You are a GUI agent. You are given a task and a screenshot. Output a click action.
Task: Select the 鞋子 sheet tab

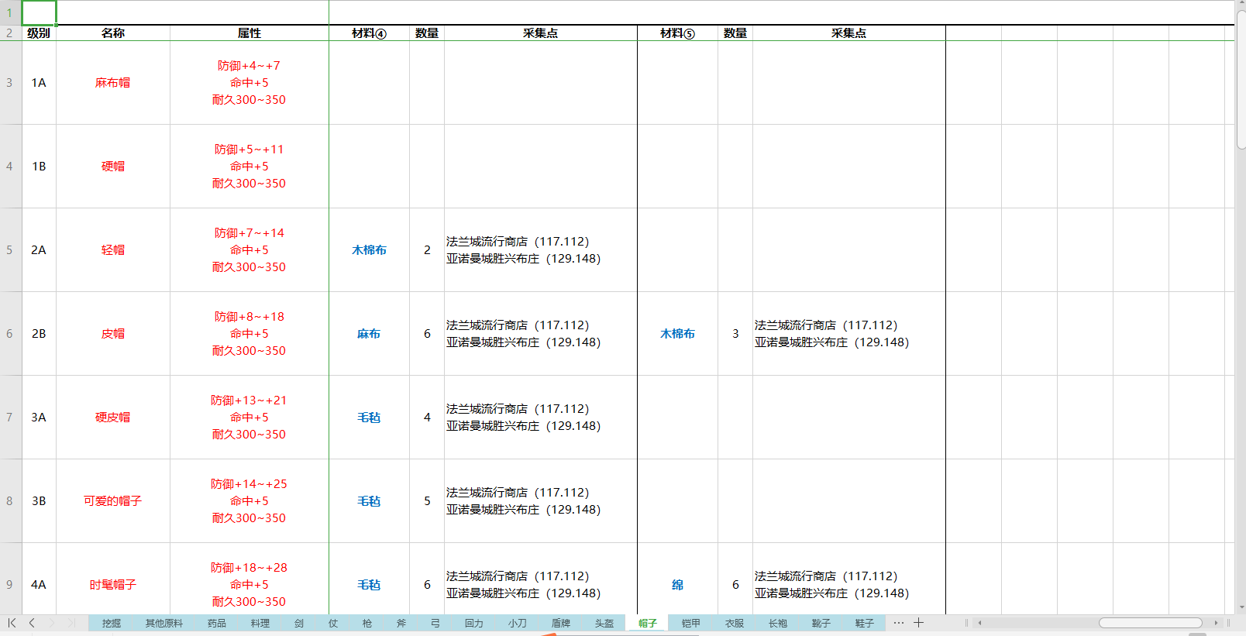(865, 623)
